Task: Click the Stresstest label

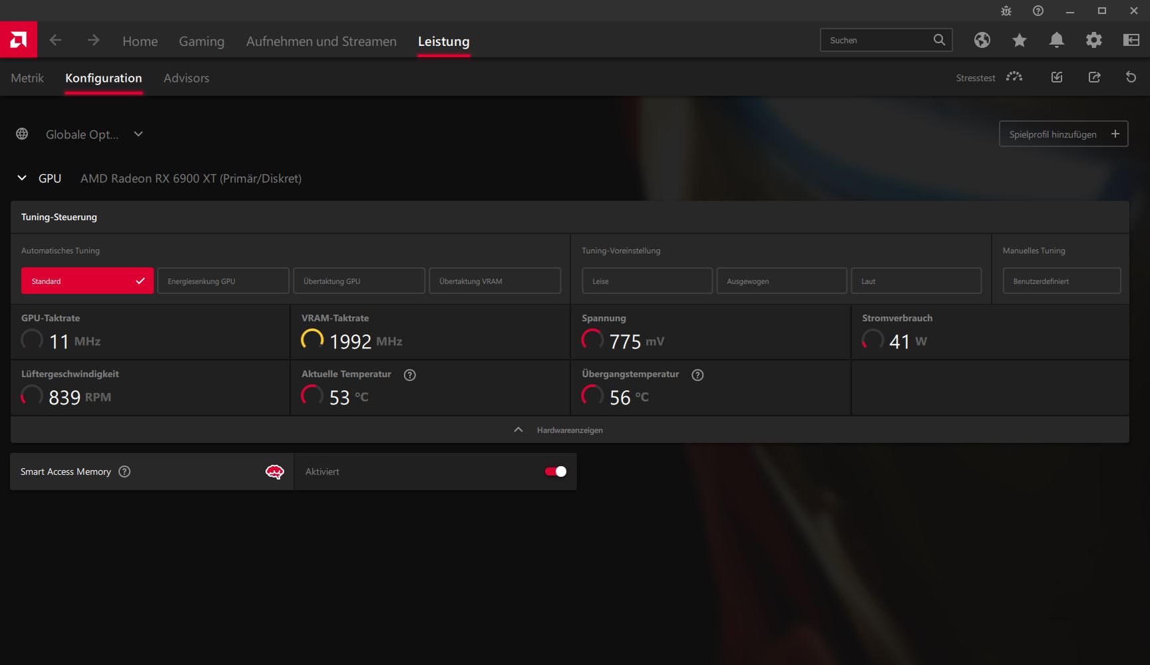Action: coord(976,78)
